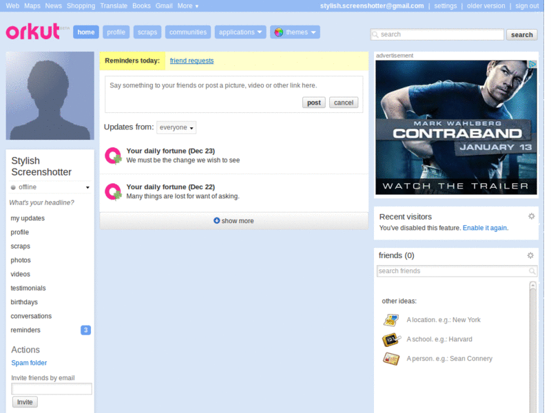Click the profile picture silhouette

click(x=50, y=96)
